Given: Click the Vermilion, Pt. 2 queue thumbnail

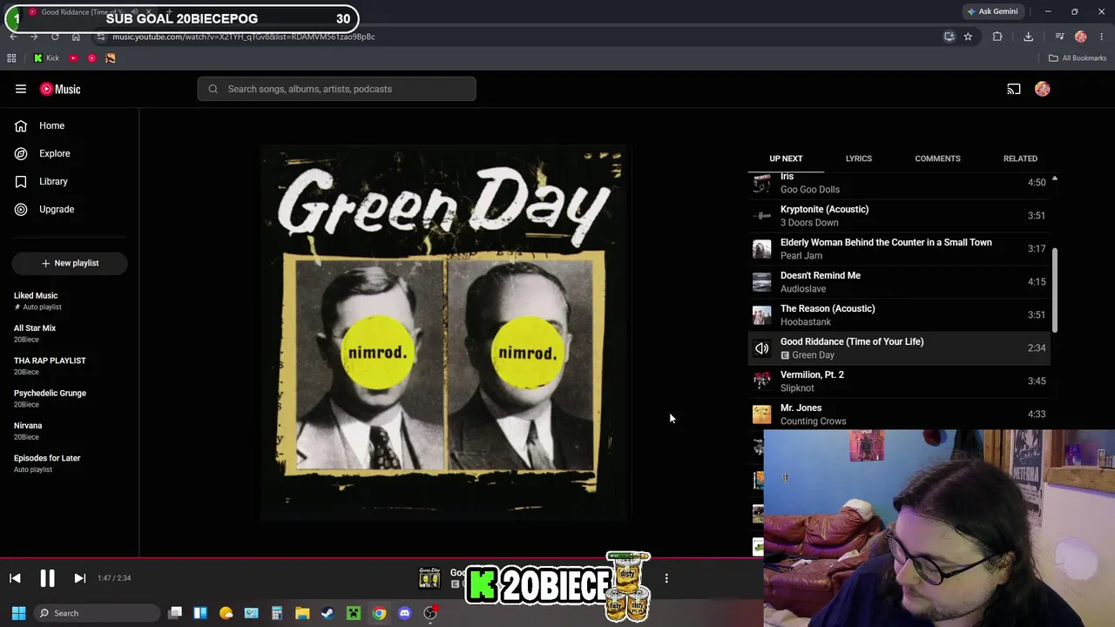Looking at the screenshot, I should click(x=762, y=381).
